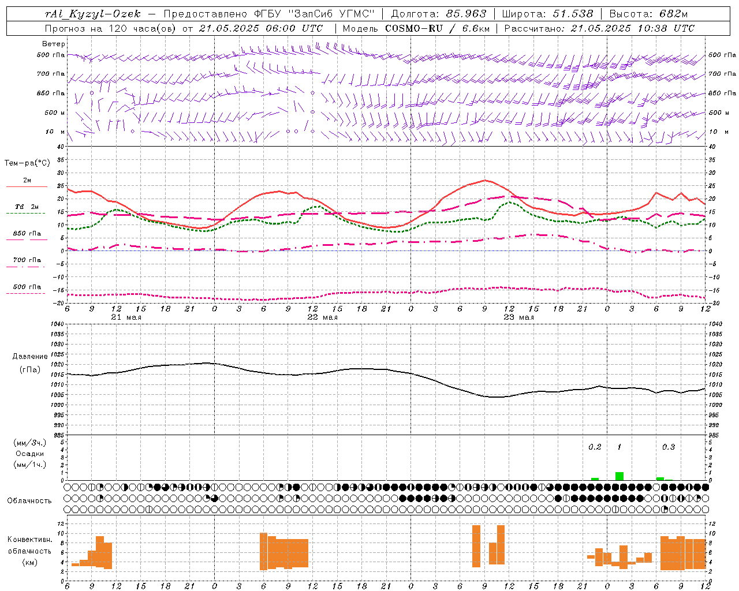This screenshot has height=591, width=739.
Task: Click the precipitation amount "0.3"
Action: [669, 447]
